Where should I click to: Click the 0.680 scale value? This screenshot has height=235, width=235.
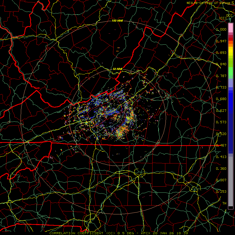(221, 99)
